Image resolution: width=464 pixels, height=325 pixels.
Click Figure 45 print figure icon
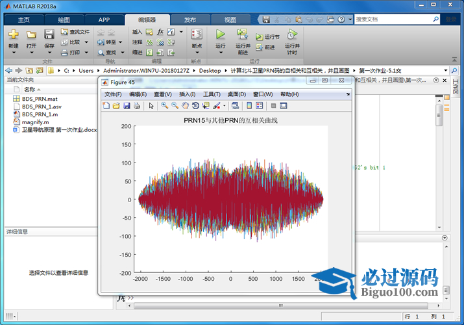(x=137, y=106)
